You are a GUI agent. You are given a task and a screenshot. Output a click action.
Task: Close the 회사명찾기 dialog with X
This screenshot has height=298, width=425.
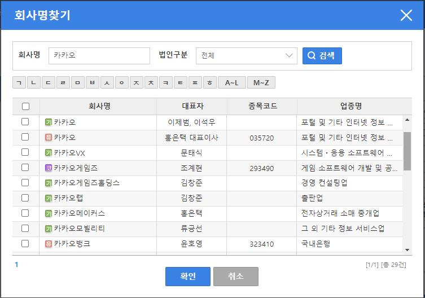click(406, 15)
